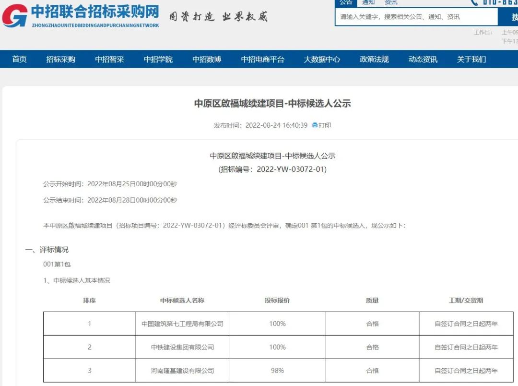Open the 中招学院 menu item
Screen dimensions: 518x386
tap(158, 59)
